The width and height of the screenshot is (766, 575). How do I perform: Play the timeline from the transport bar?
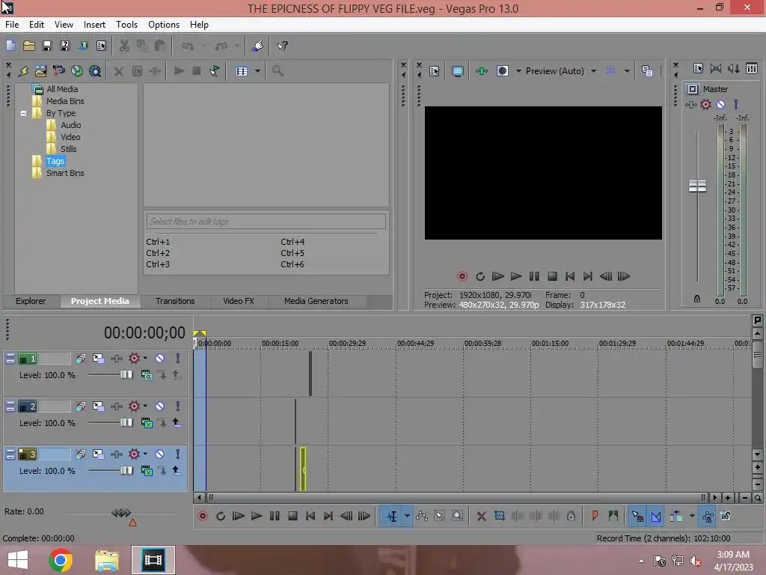click(256, 516)
